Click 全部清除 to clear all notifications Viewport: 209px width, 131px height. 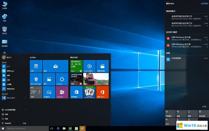pyautogui.click(x=204, y=4)
